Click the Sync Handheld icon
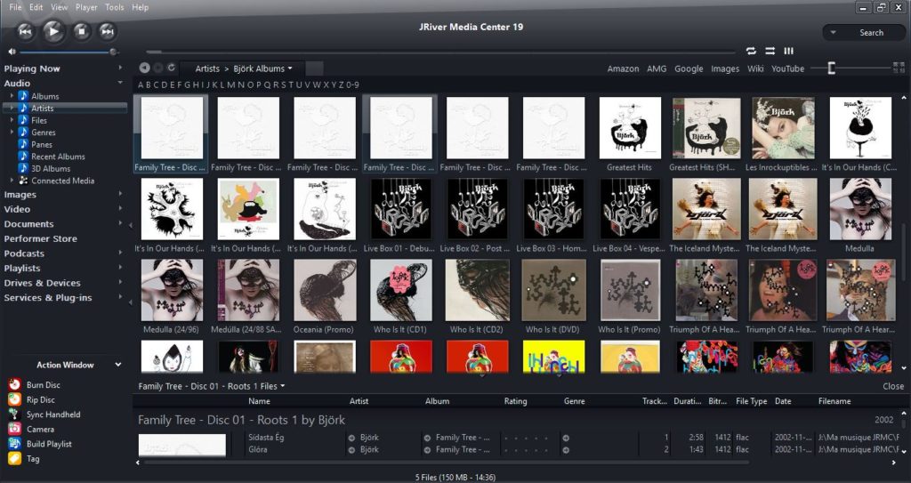The image size is (911, 483). pos(14,415)
